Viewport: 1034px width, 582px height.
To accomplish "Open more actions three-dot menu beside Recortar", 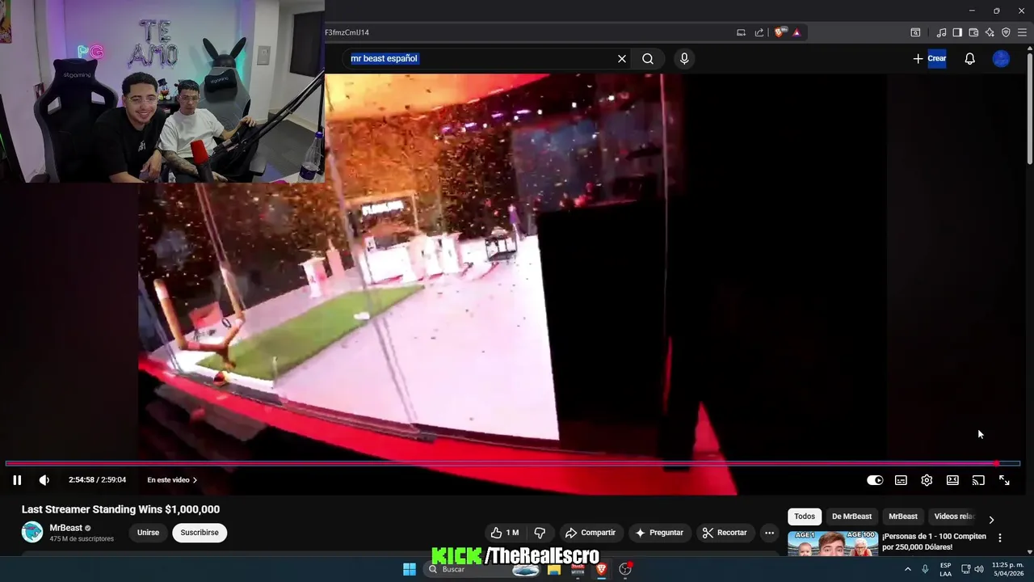I will pos(769,533).
